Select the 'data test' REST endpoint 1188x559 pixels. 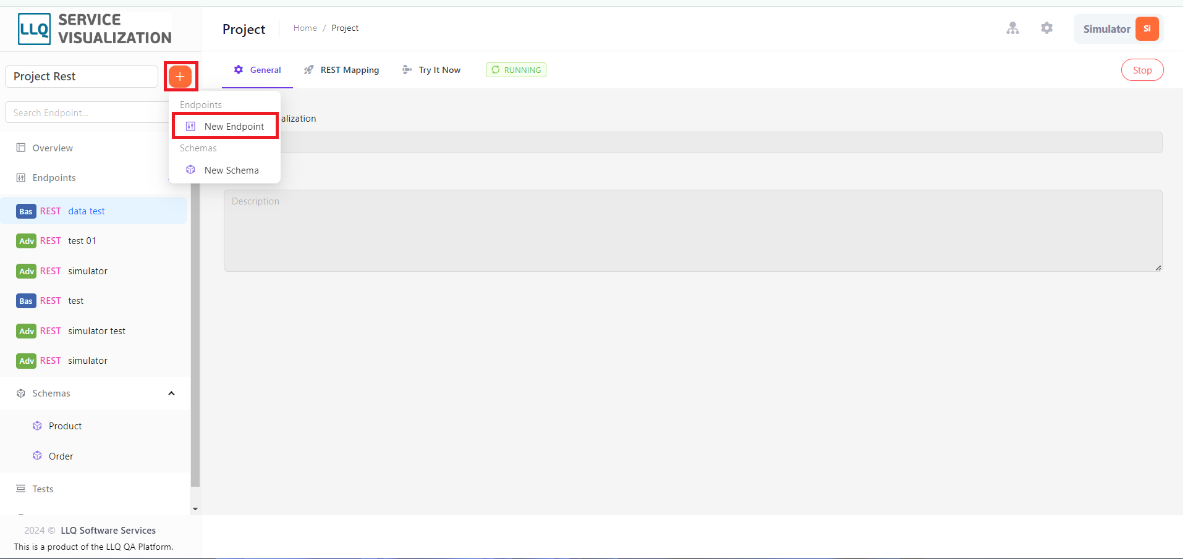(x=93, y=211)
